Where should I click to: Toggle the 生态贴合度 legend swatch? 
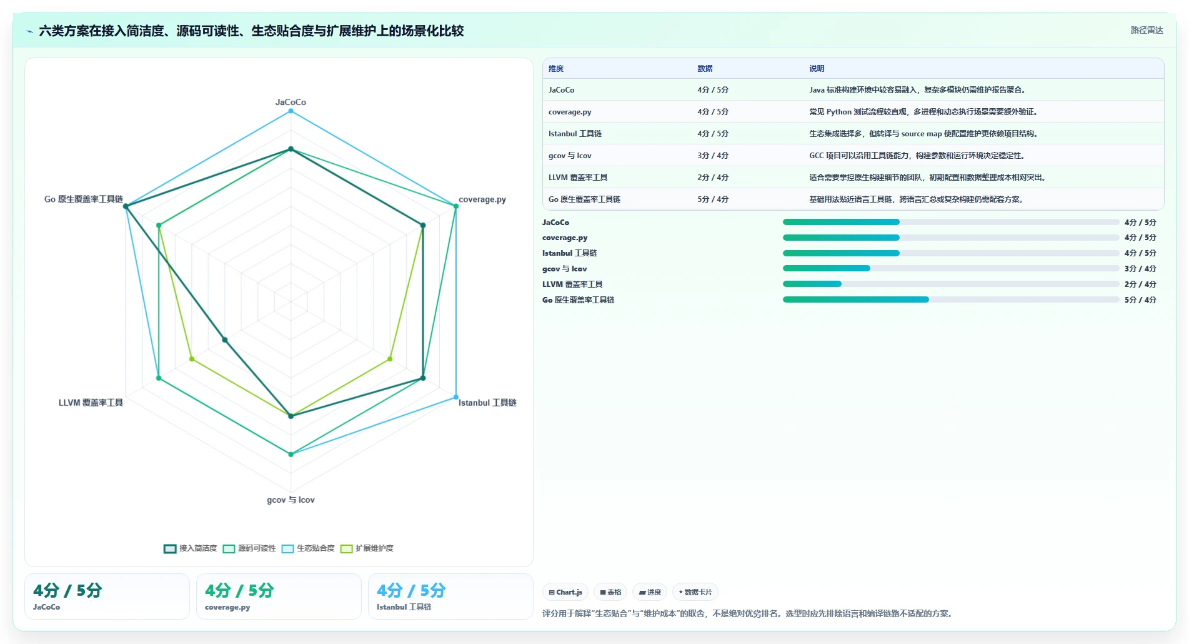[x=287, y=548]
